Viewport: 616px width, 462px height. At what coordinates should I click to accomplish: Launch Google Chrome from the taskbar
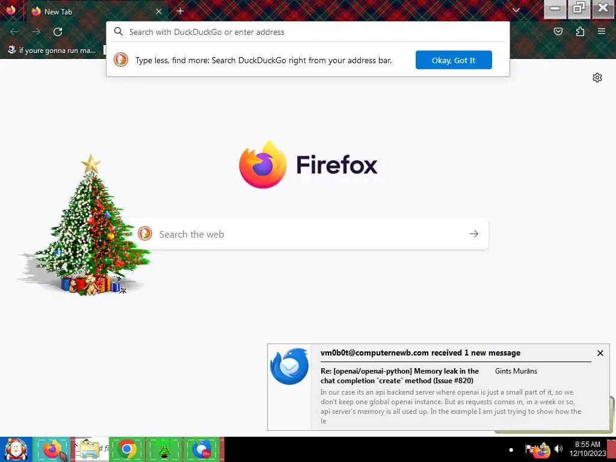click(127, 449)
